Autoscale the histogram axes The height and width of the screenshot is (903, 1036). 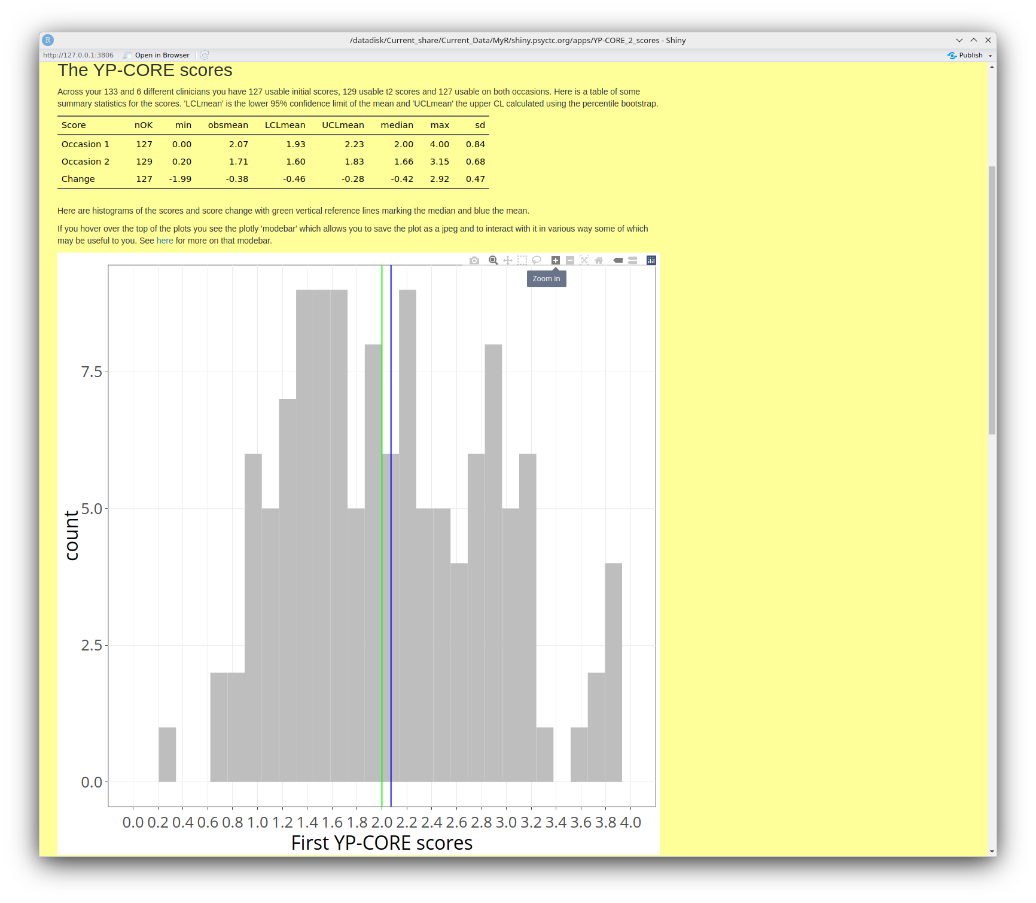584,260
